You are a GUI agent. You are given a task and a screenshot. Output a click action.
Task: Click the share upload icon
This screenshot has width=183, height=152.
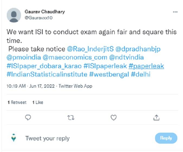pos(156,117)
